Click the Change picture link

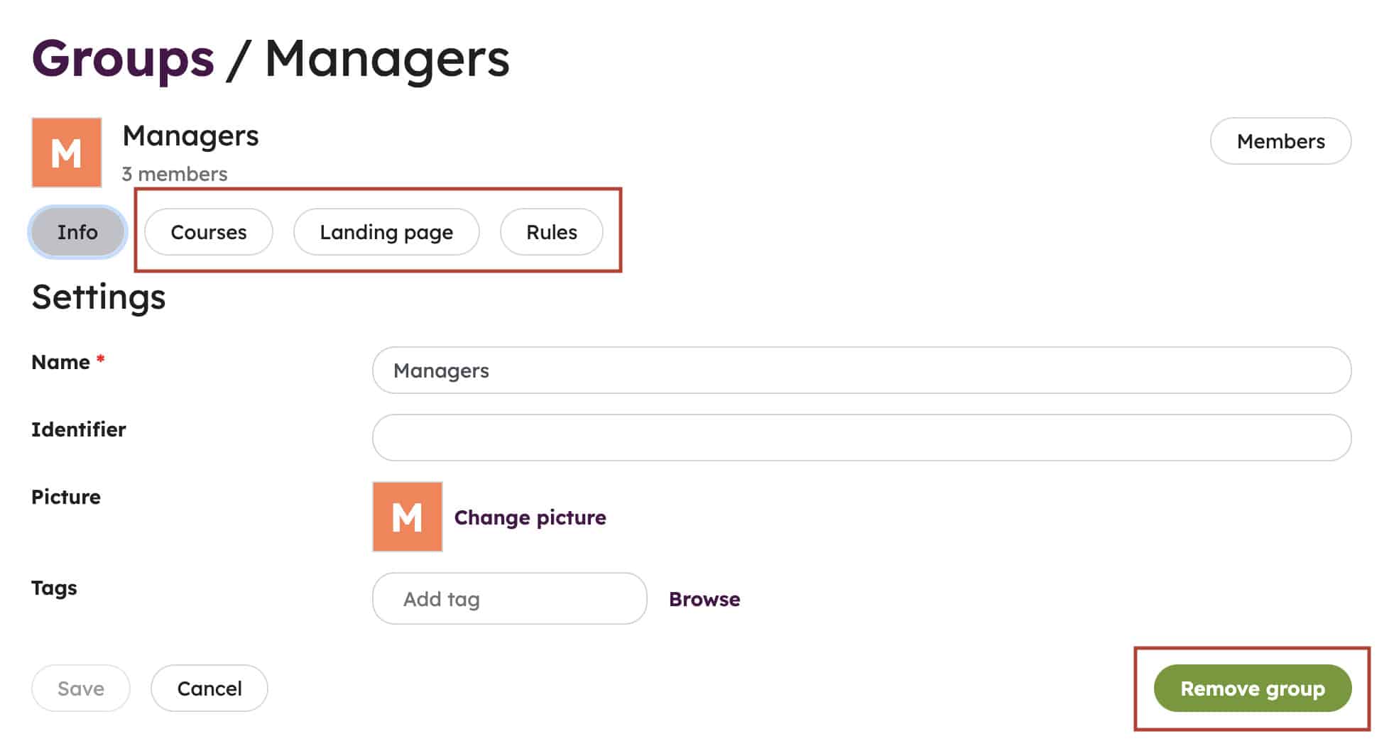[530, 517]
